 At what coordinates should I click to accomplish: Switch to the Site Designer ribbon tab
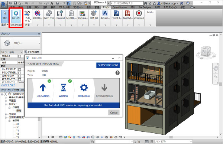[x=145, y=7]
